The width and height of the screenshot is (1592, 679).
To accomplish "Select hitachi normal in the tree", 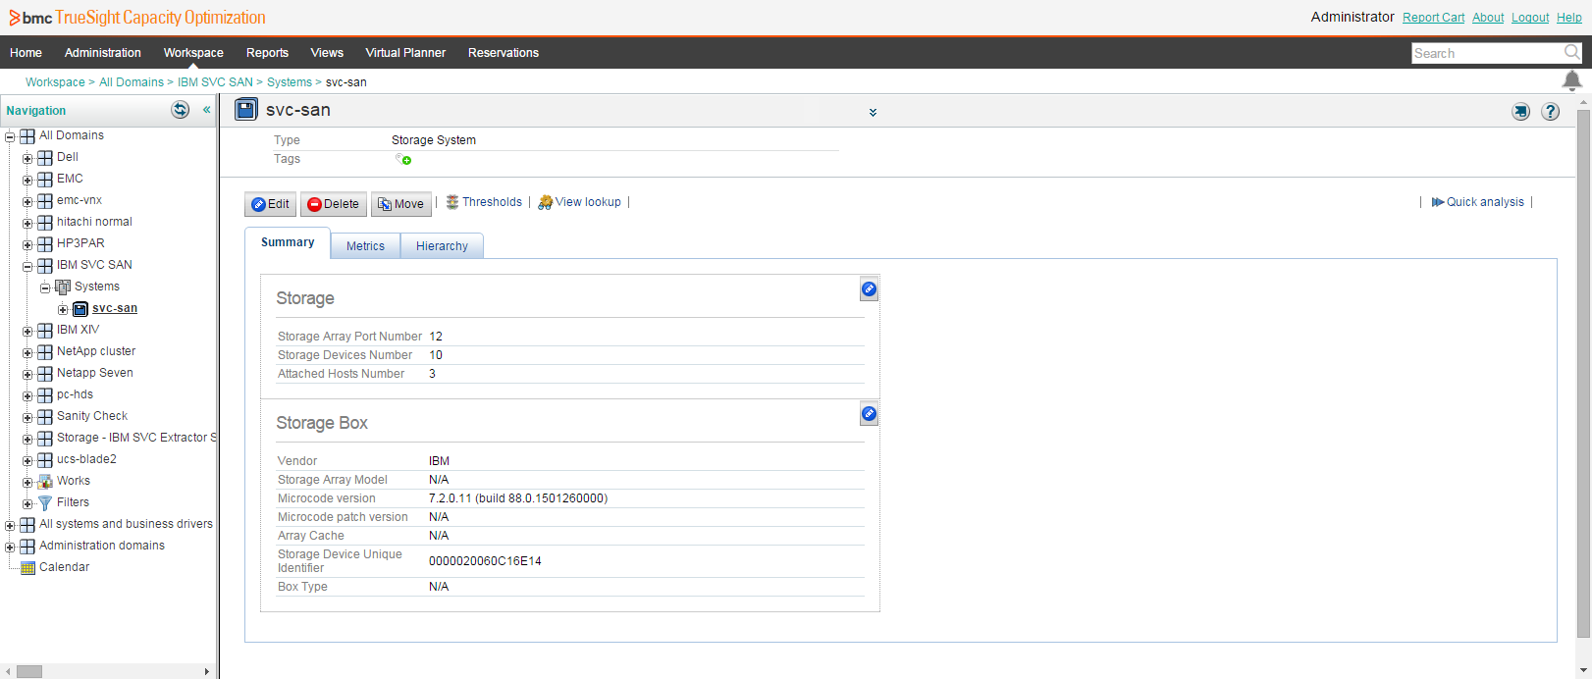I will tap(94, 222).
